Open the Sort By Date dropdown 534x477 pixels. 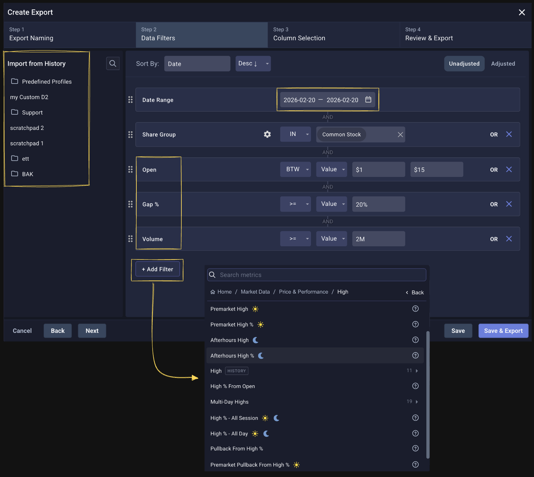click(197, 64)
